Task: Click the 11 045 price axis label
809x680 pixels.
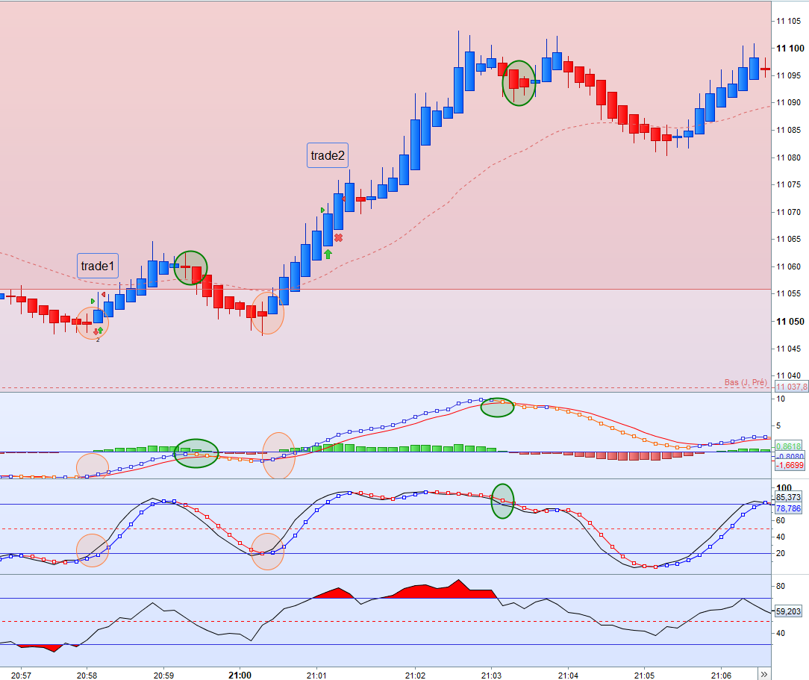Action: click(789, 349)
